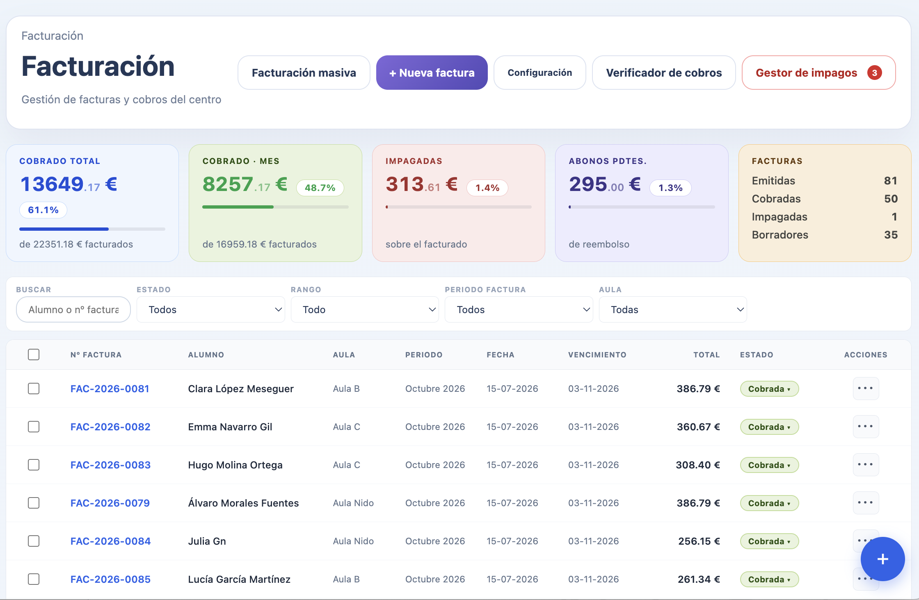This screenshot has height=600, width=919.
Task: Open Cobrada status arrow for FAC-2026-0084
Action: [789, 542]
